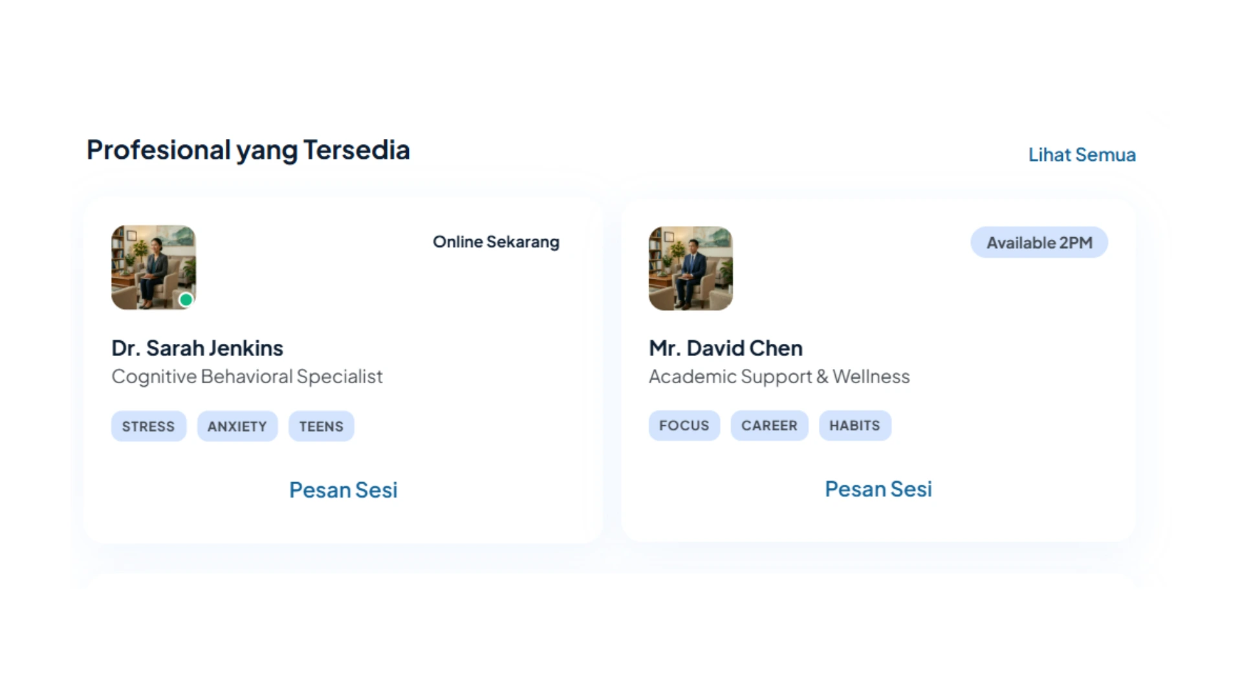Select Mr. David Chen profile photo
This screenshot has height=698, width=1242.
691,268
